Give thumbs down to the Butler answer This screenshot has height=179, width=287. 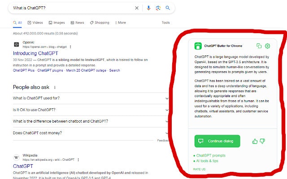click(262, 141)
